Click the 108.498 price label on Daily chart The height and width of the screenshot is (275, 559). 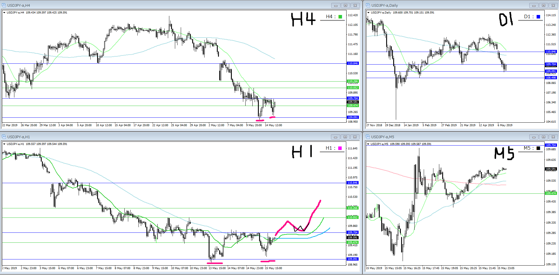coord(551,78)
